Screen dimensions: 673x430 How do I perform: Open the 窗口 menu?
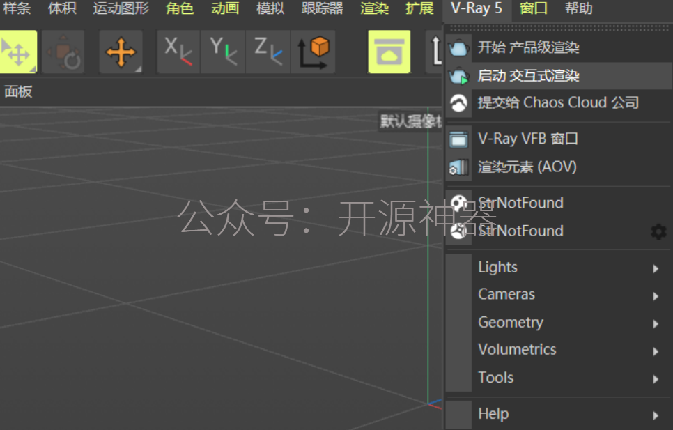click(x=533, y=8)
